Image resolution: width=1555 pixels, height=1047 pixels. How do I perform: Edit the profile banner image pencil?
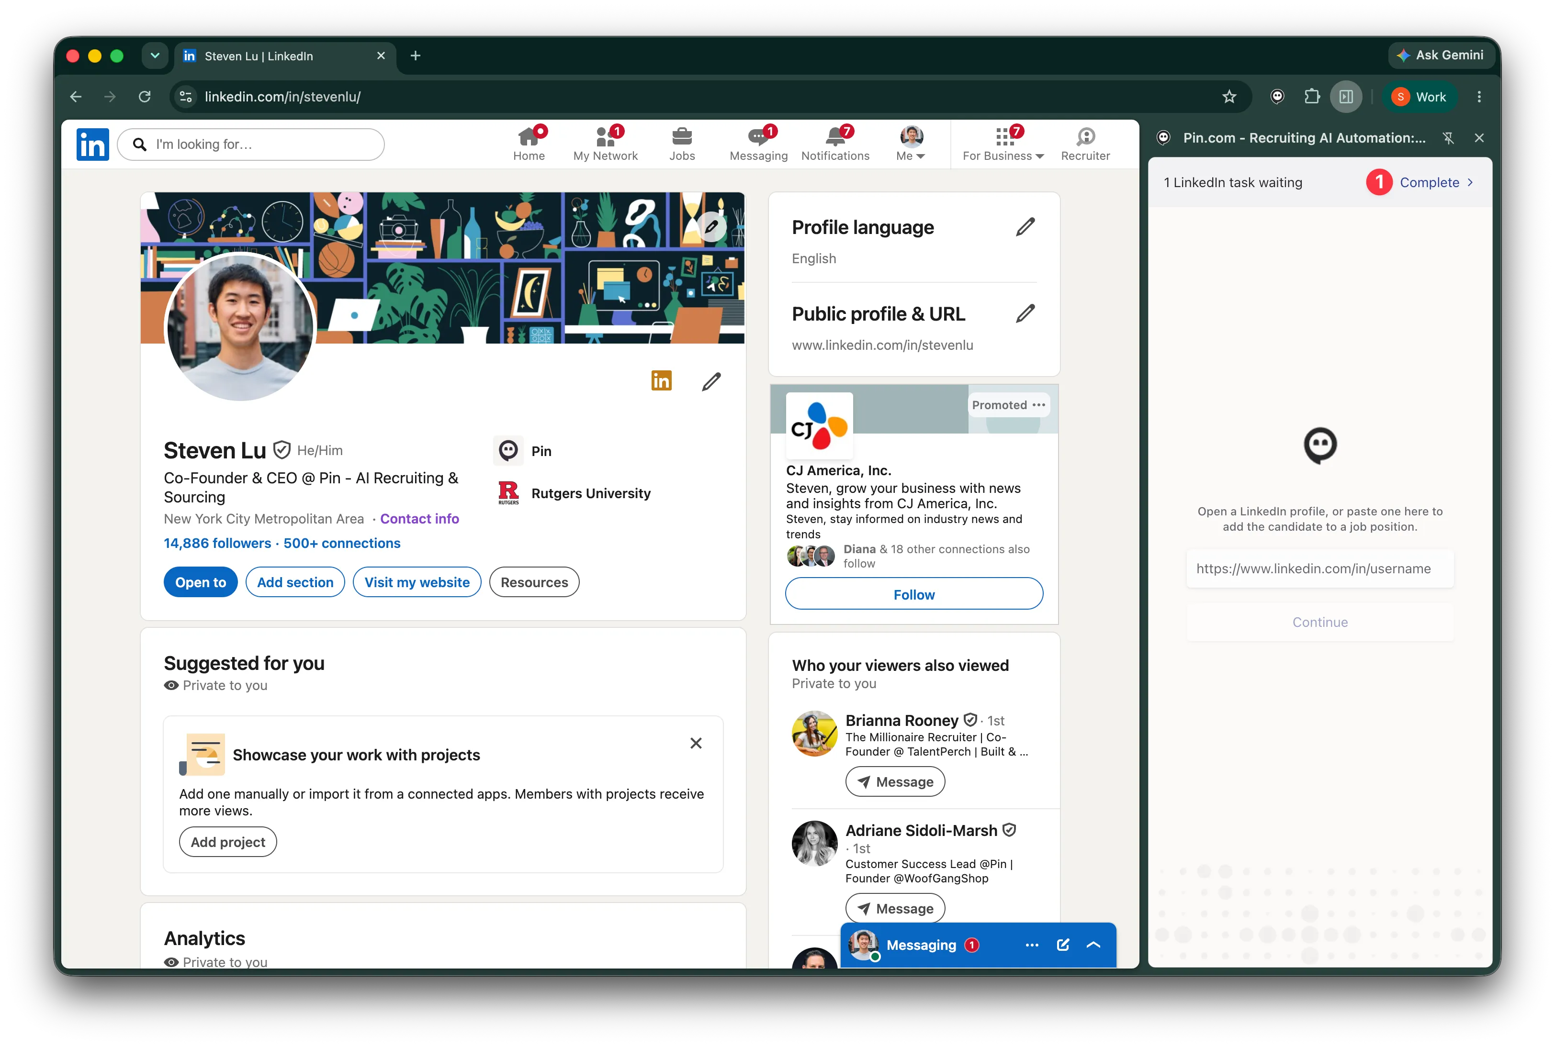pyautogui.click(x=712, y=226)
